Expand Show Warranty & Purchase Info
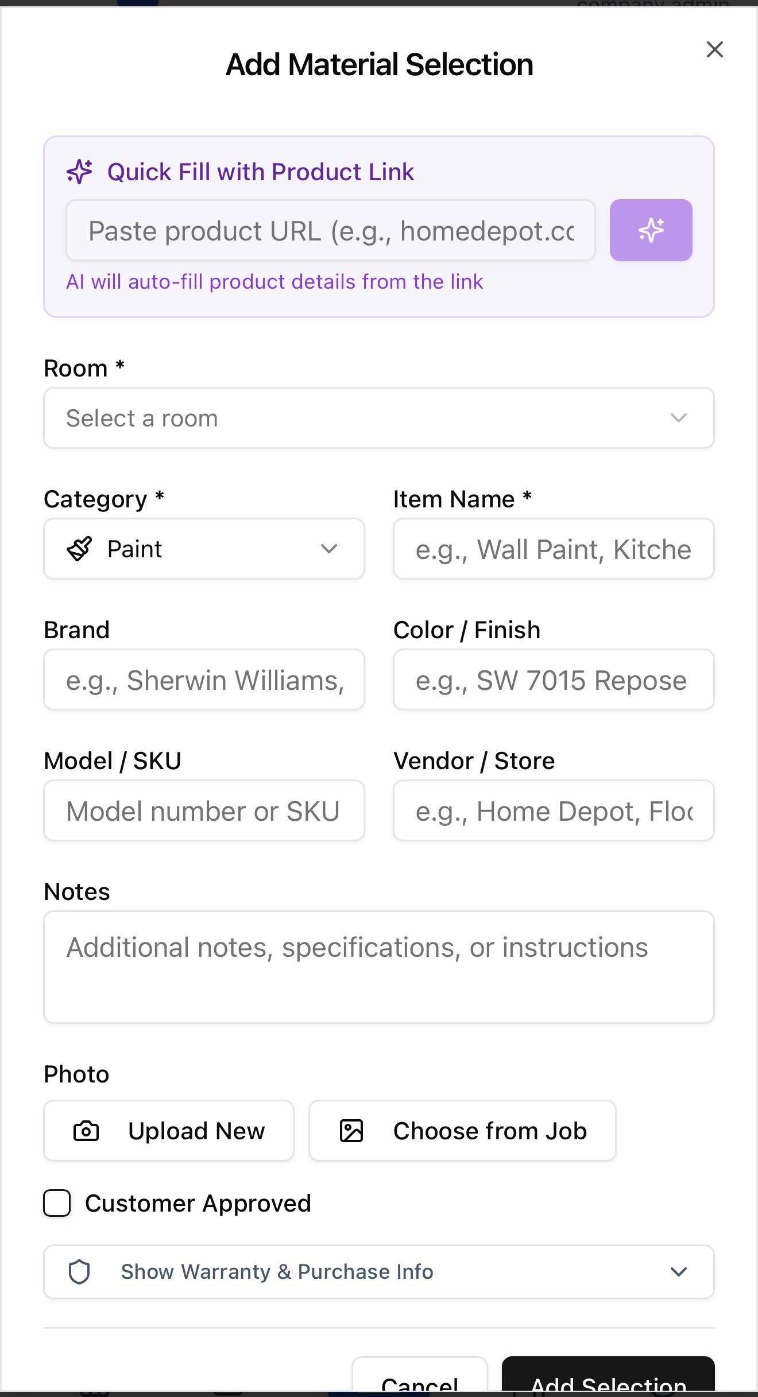The height and width of the screenshot is (1397, 758). click(378, 1272)
